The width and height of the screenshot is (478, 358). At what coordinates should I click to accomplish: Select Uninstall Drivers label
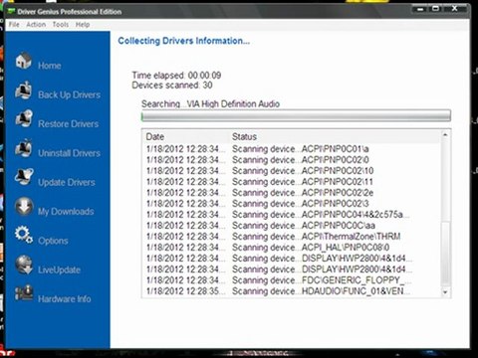tap(69, 153)
